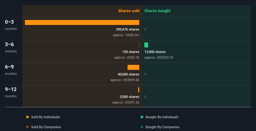This screenshot has width=256, height=131.
Task: Click the bought 0 in the 0–3 months row
Action: [x=145, y=29]
